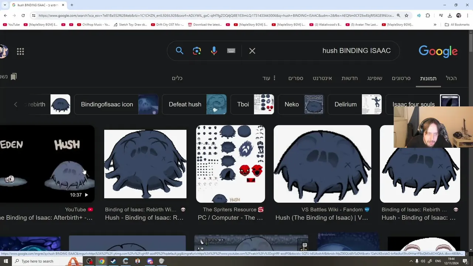Select the Isaac four souls chip
Viewport: 473px width, 266px height.
(x=422, y=104)
